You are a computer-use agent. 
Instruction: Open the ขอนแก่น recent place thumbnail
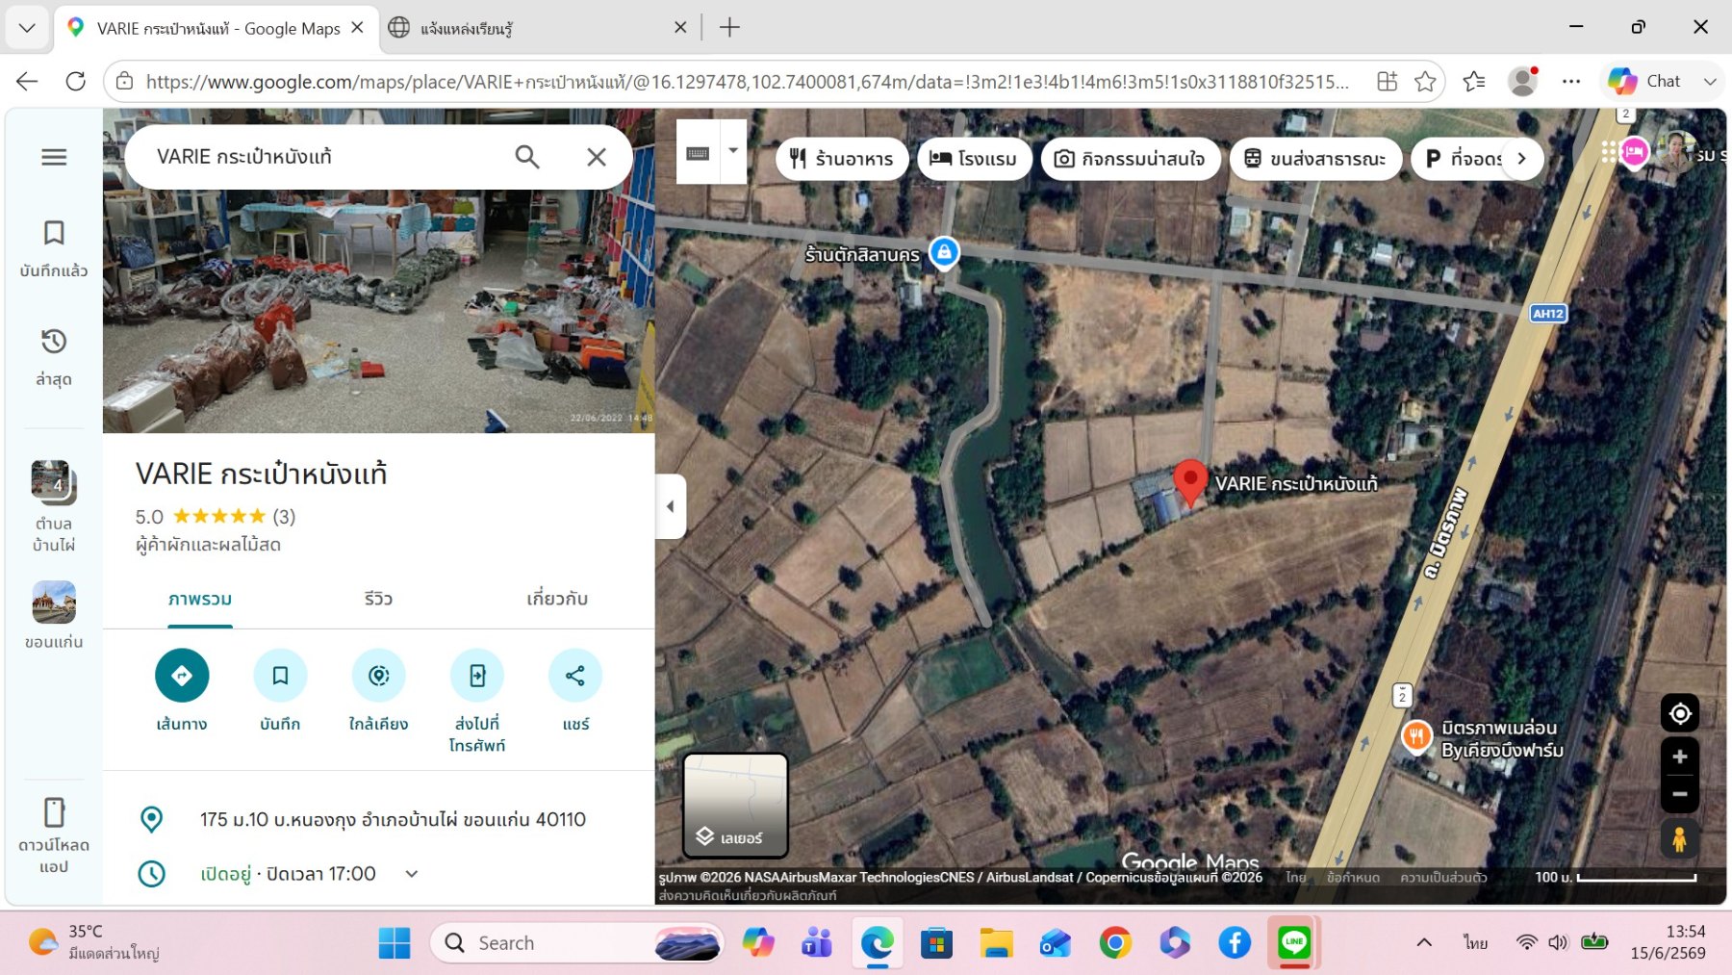(x=54, y=603)
